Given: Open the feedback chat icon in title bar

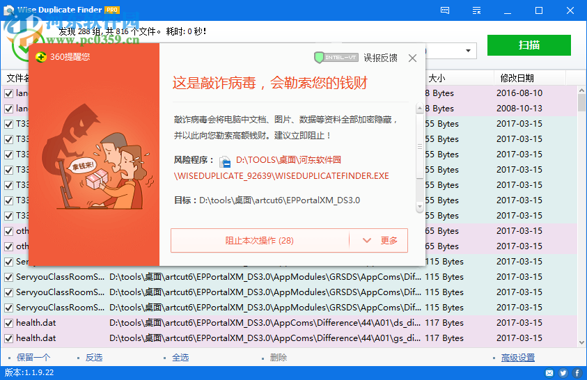Looking at the screenshot, I should (445, 10).
